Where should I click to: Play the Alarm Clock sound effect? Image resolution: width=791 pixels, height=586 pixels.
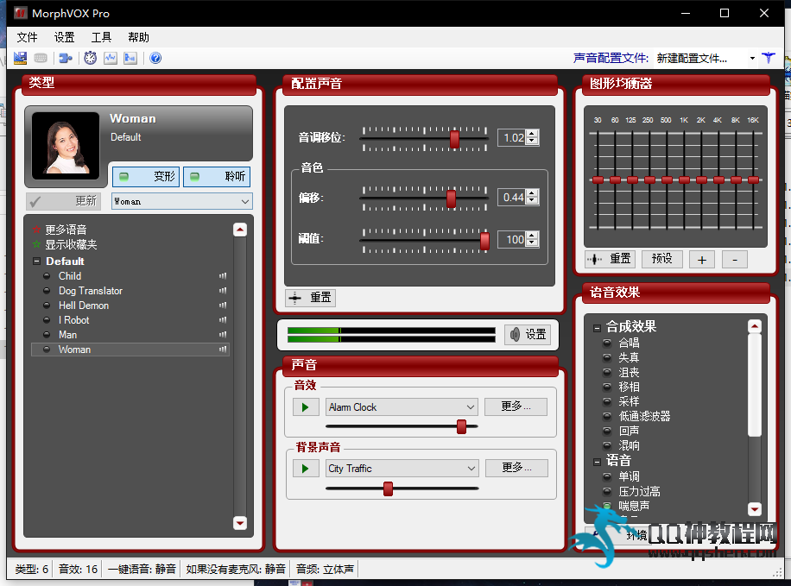(x=306, y=407)
